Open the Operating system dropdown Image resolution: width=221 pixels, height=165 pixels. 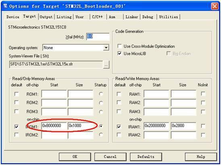pos(106,47)
